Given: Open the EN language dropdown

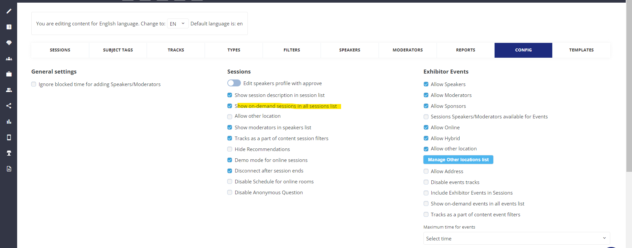Looking at the screenshot, I should pos(178,24).
